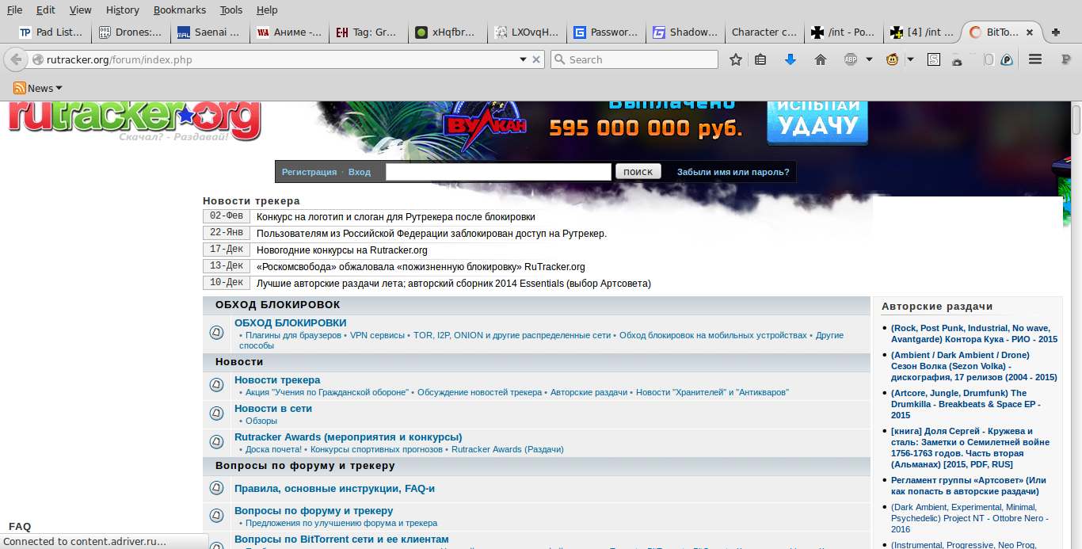Open the Новости трекера forum link
This screenshot has height=549, width=1082.
[x=277, y=380]
